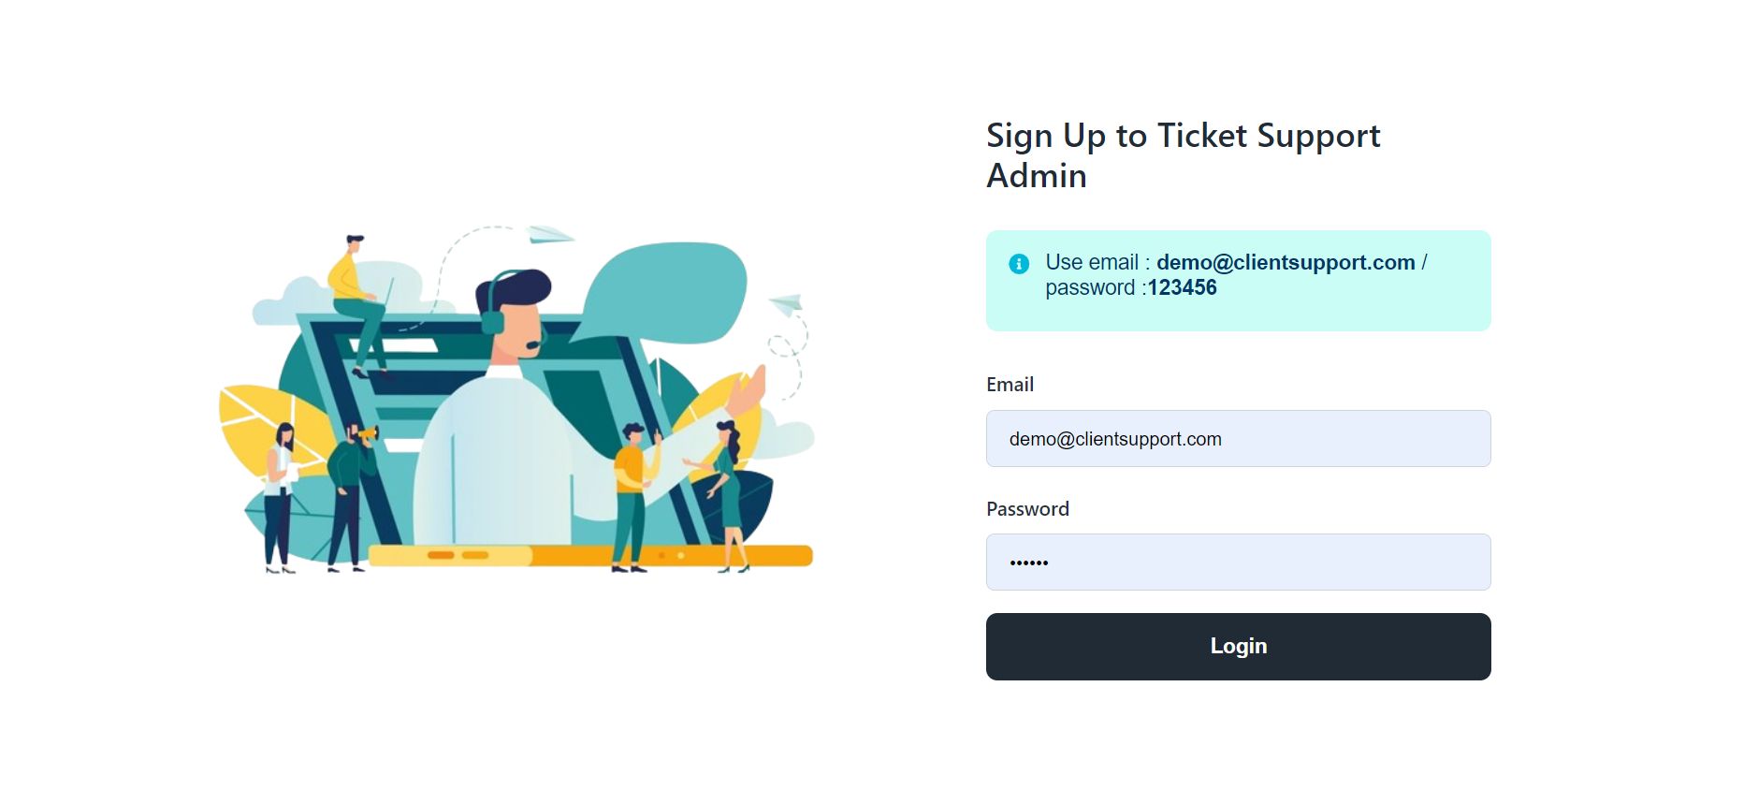Focus the Email input field
1758x789 pixels.
[x=1238, y=438]
